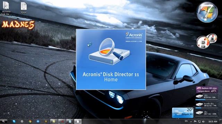Switch to the white page taskbar window
This screenshot has width=222, height=124.
pyautogui.click(x=78, y=121)
